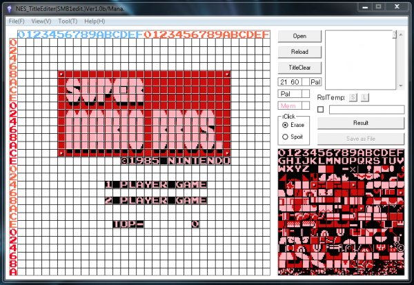
Task: Click the TitleClear button
Action: tap(299, 68)
